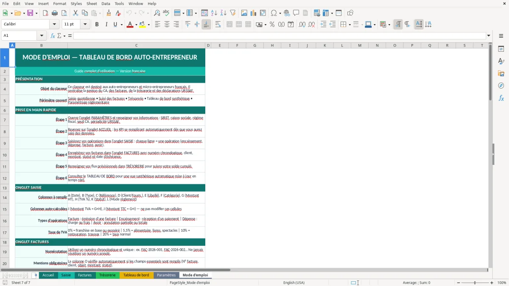Click the 100% zoom level
Viewport: 509px width, 286px height.
(502, 283)
